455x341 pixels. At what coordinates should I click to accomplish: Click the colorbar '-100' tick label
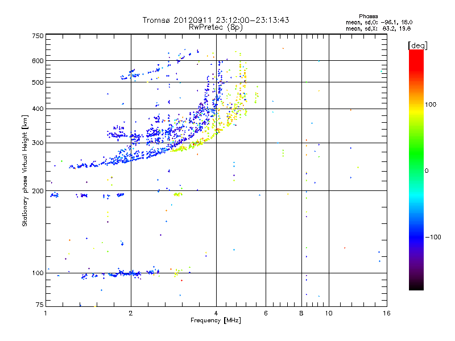coord(433,237)
